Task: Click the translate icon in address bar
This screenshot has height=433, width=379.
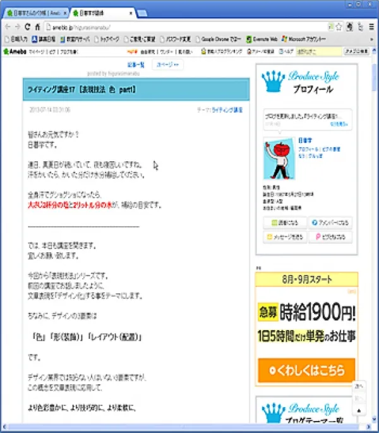Action: pos(331,27)
